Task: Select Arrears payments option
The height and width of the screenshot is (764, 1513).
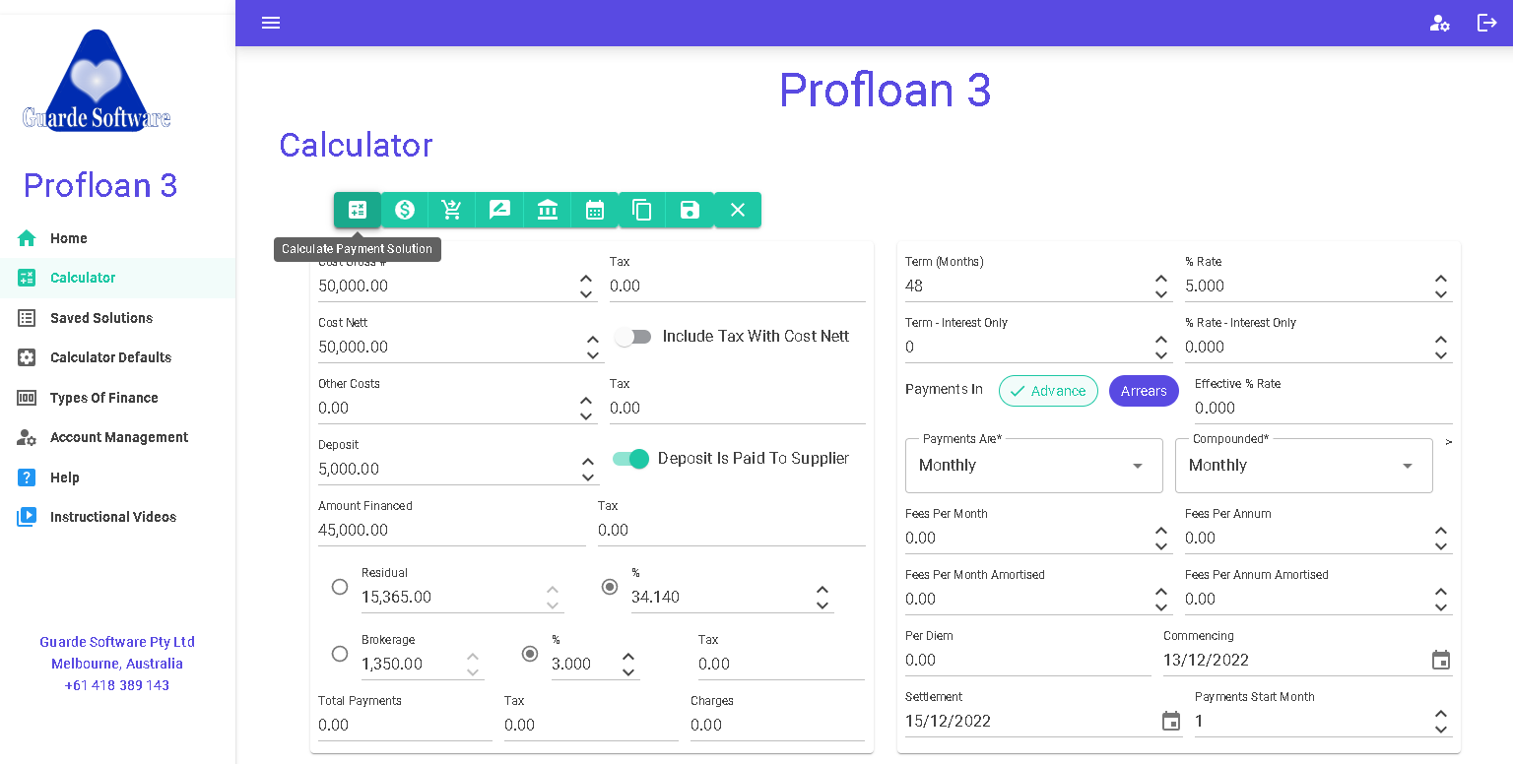Action: pyautogui.click(x=1144, y=391)
